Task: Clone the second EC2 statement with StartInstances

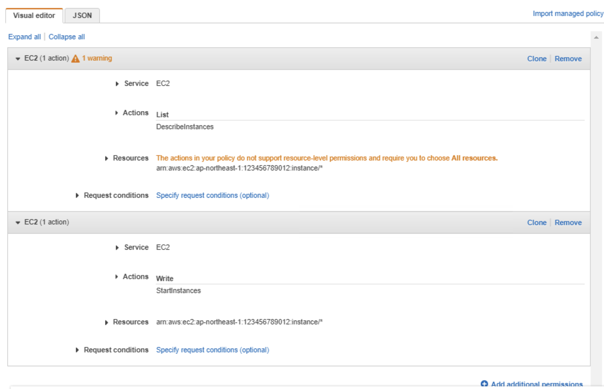Action: 537,222
